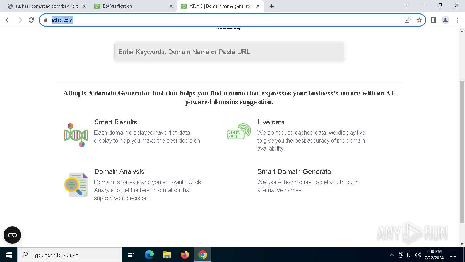The width and height of the screenshot is (465, 262).
Task: Open the Windows Start menu
Action: (x=9, y=255)
